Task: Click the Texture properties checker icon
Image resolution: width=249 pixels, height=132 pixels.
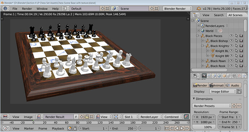Action: coord(239,76)
